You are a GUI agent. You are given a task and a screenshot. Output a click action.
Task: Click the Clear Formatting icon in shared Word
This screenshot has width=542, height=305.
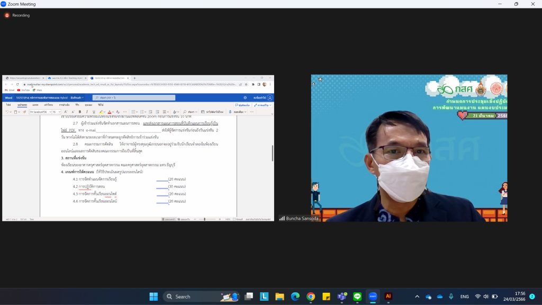pyautogui.click(x=118, y=112)
